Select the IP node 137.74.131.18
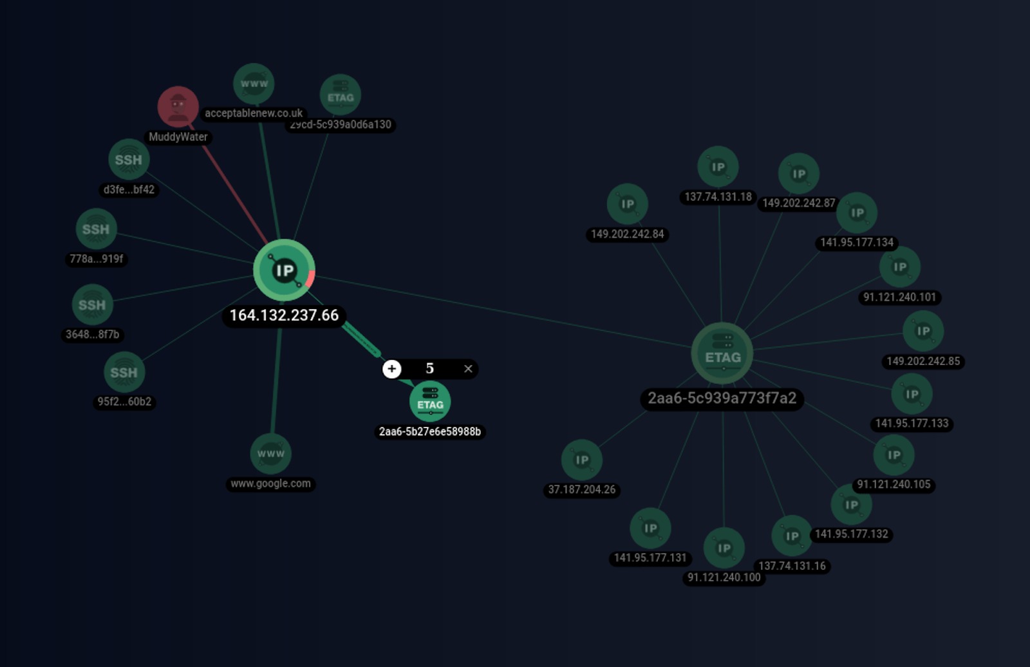Screen dimensions: 1030x667 pyautogui.click(x=718, y=167)
